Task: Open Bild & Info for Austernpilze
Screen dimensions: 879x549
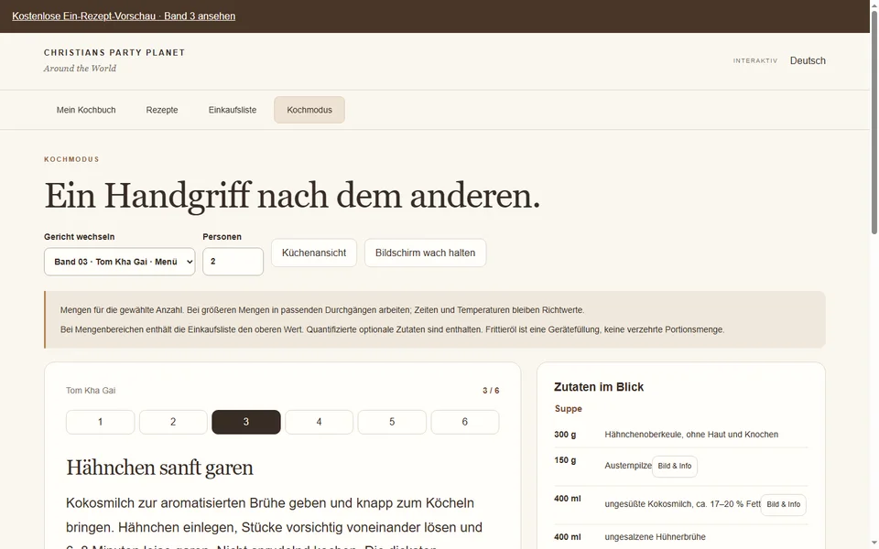Action: (x=675, y=466)
